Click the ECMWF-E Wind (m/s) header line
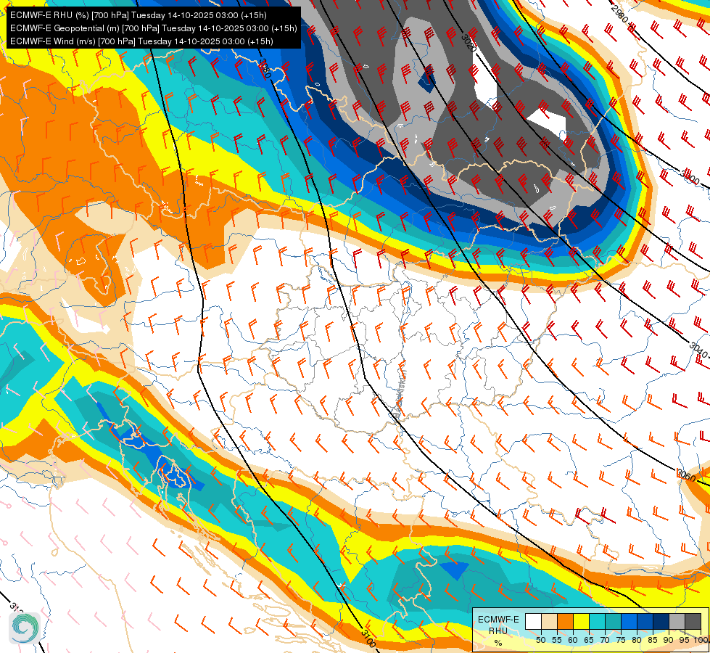The height and width of the screenshot is (653, 710). pyautogui.click(x=141, y=41)
